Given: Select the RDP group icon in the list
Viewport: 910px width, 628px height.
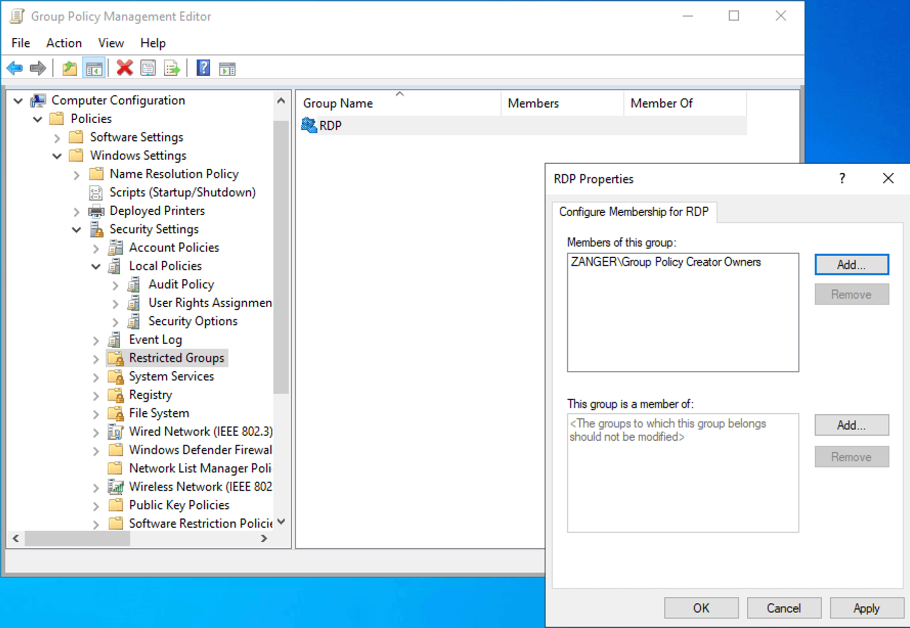Looking at the screenshot, I should [x=308, y=125].
